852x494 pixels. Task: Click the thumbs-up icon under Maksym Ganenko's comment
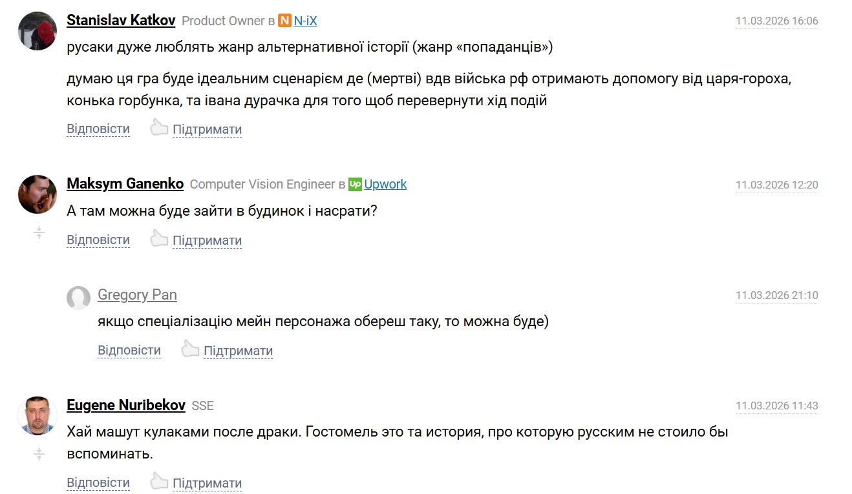159,239
